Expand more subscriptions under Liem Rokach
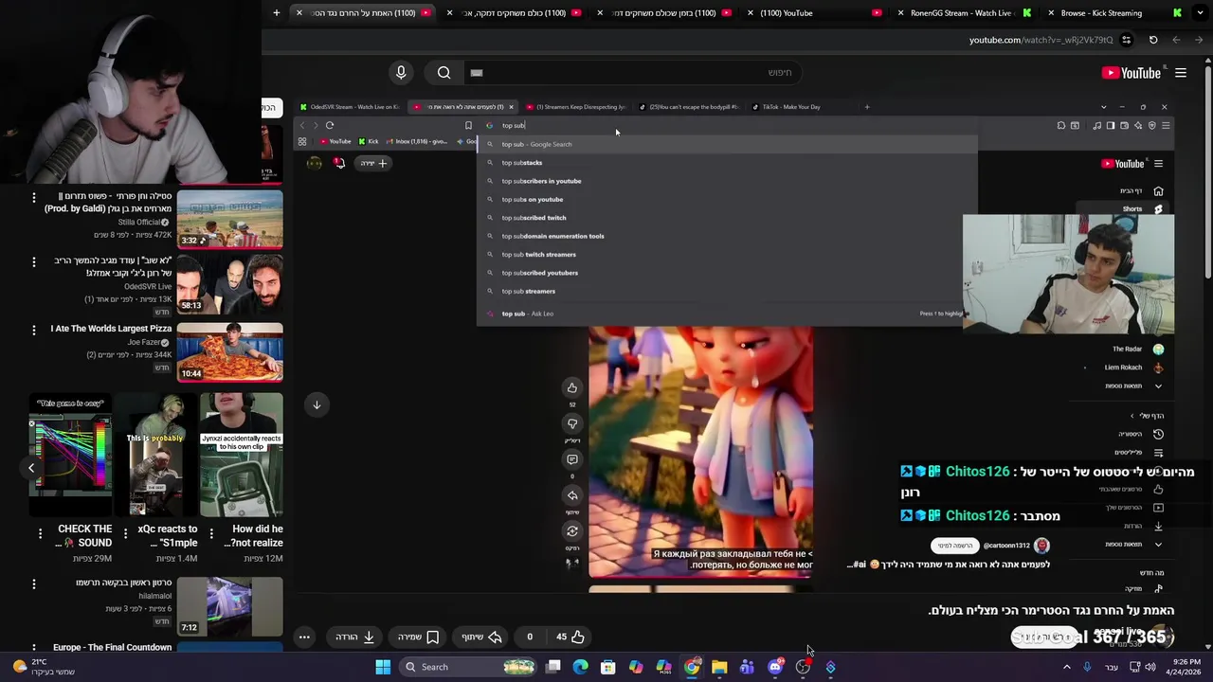Viewport: 1213px width, 682px height. [x=1158, y=386]
